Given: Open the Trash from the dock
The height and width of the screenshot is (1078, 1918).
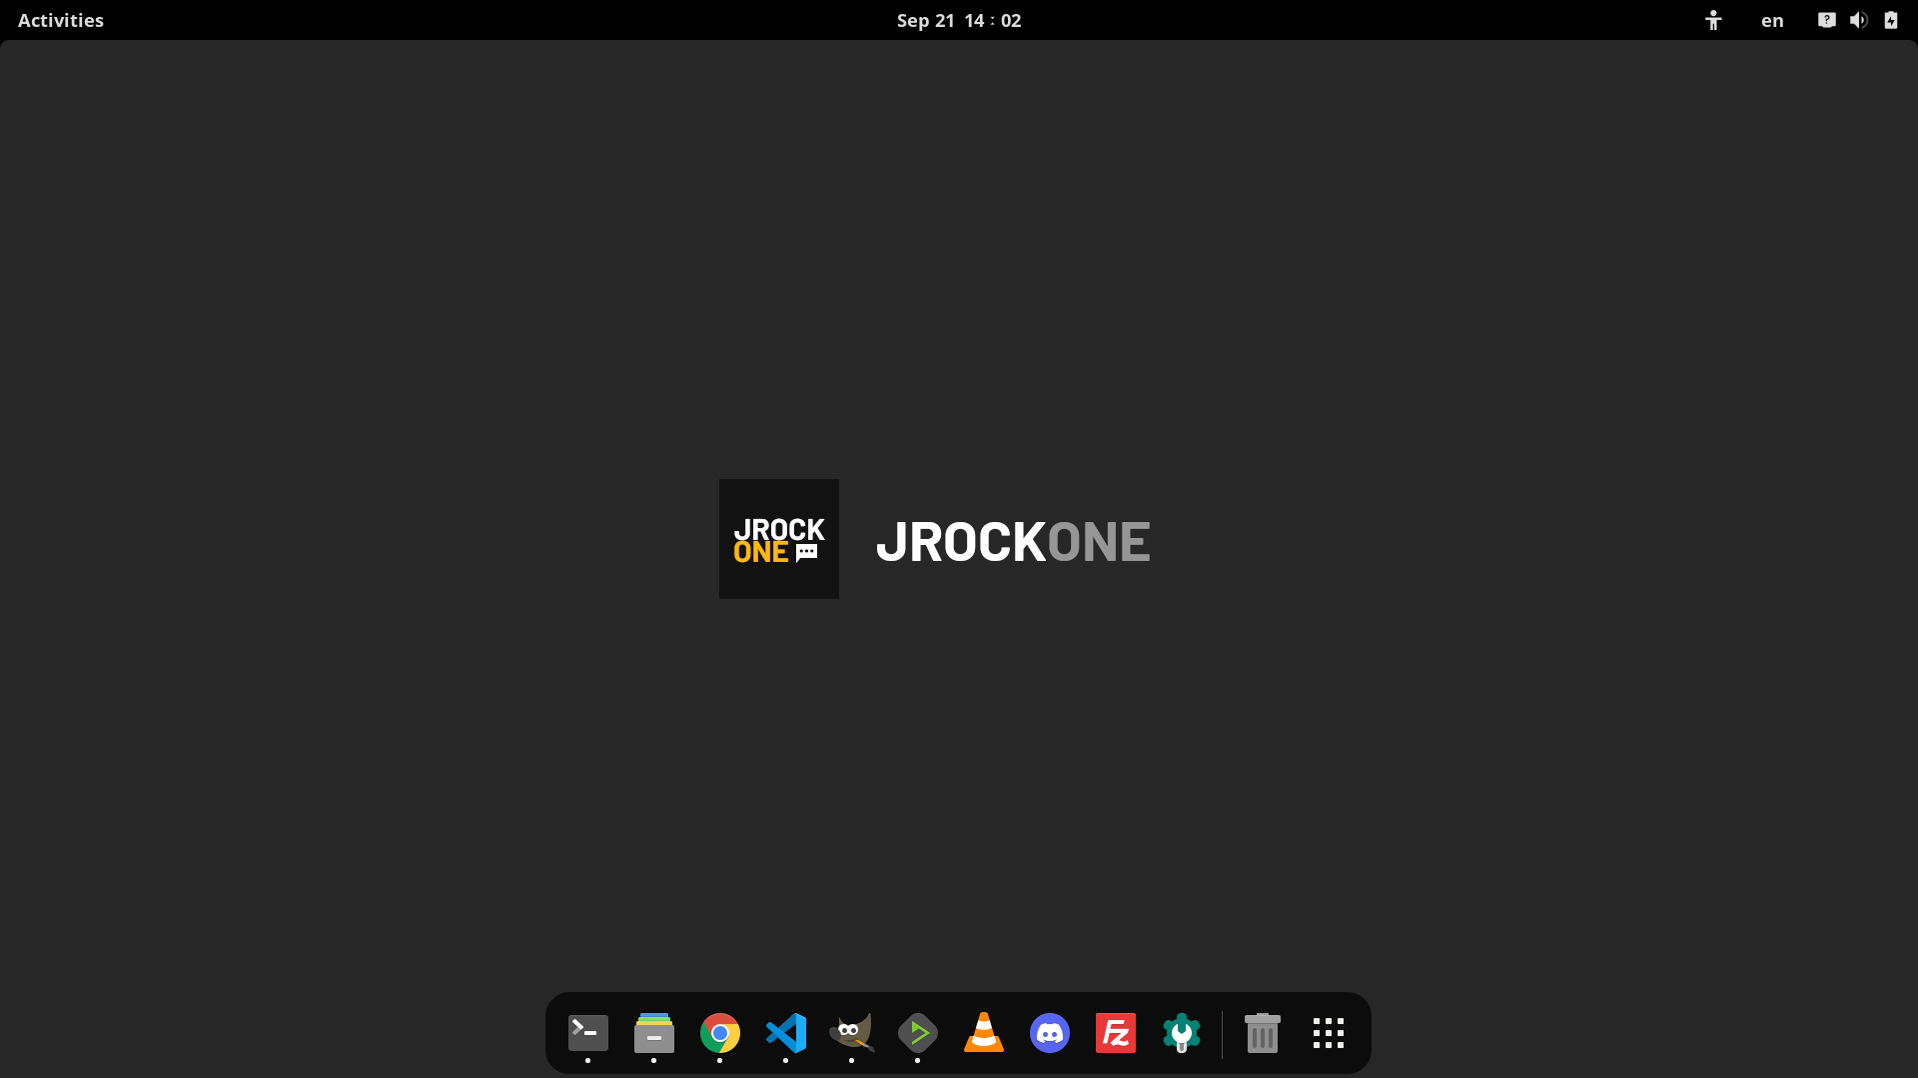Looking at the screenshot, I should pos(1262,1033).
